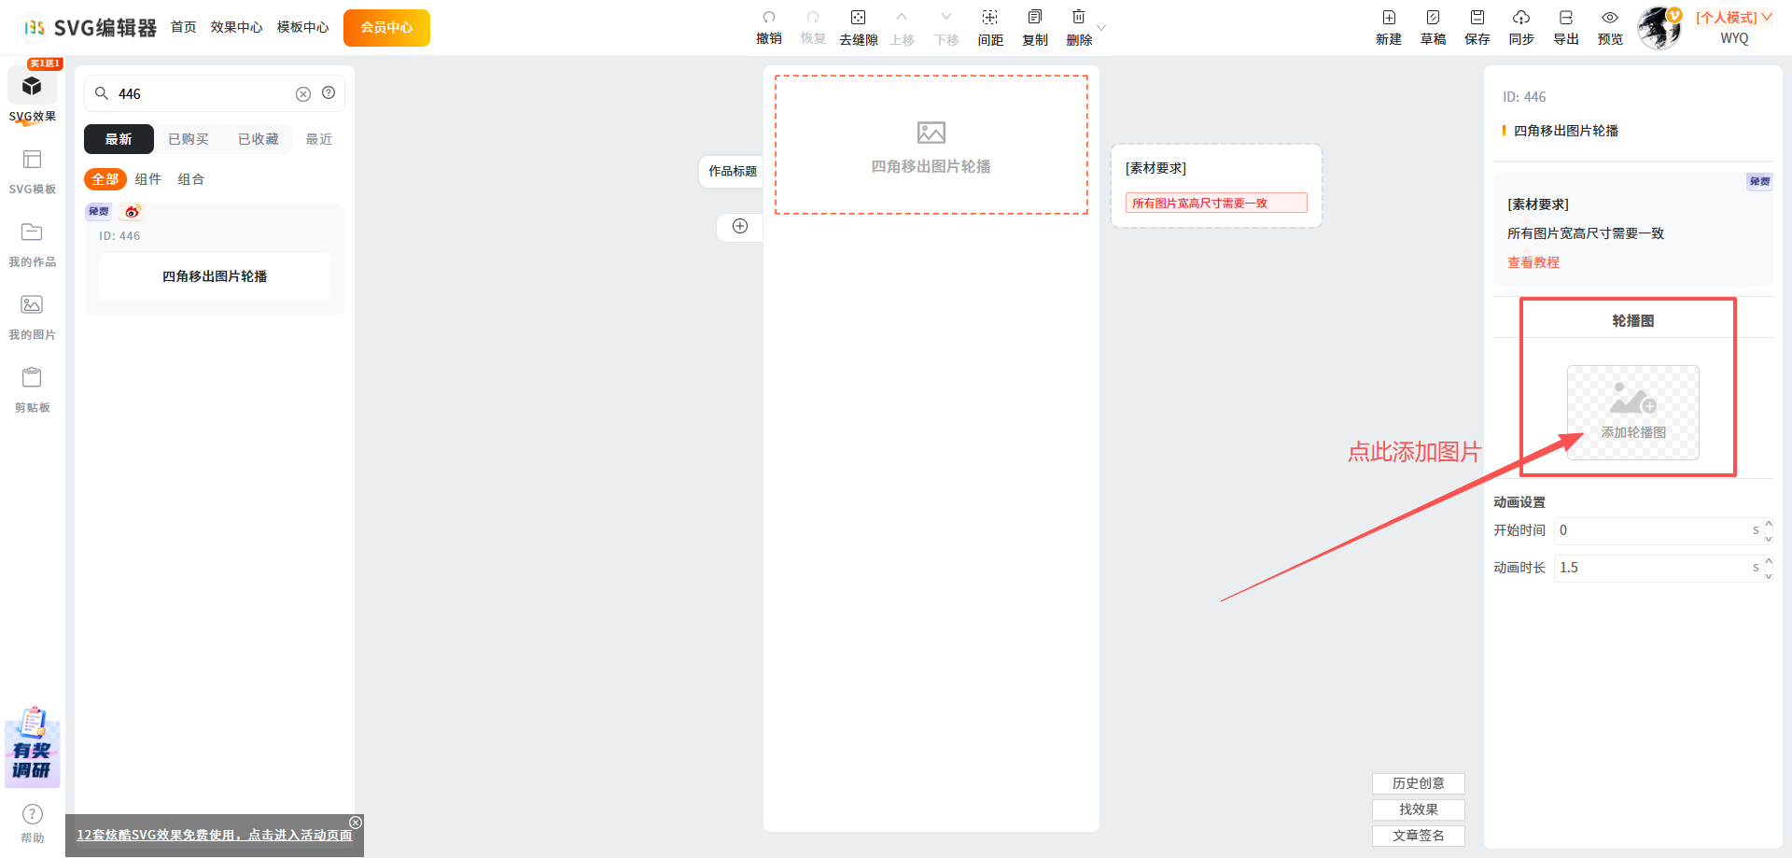The height and width of the screenshot is (858, 1792).
Task: Clear the search field text
Action: tap(303, 94)
